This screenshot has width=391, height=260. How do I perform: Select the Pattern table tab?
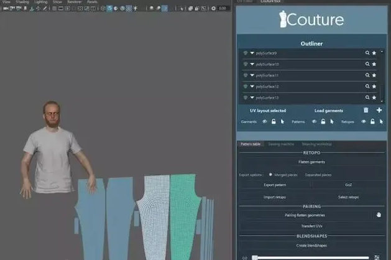click(251, 144)
